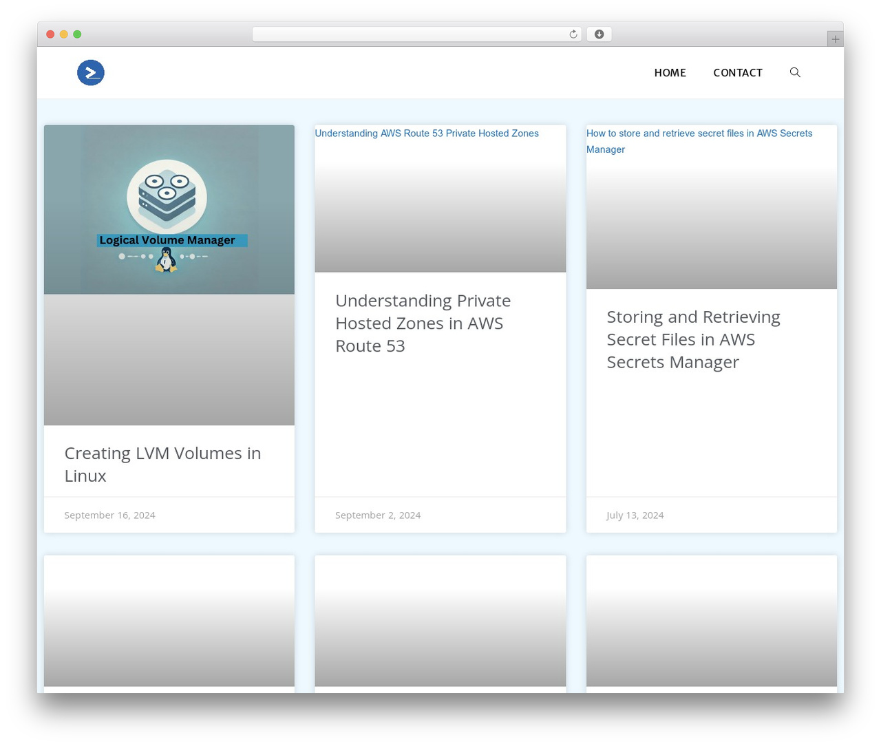Open "Creating LVM Volumes in Linux" post

(x=162, y=464)
